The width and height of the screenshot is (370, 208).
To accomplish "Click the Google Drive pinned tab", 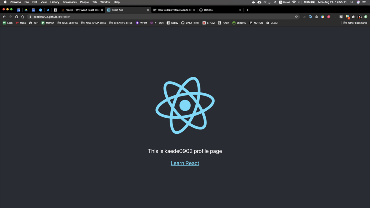I will [x=26, y=10].
